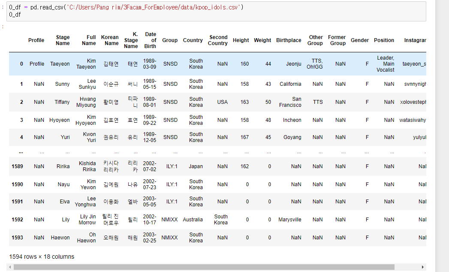Click the 'Full Name' column header
Viewport: 449px width, 272px height.
click(89, 40)
